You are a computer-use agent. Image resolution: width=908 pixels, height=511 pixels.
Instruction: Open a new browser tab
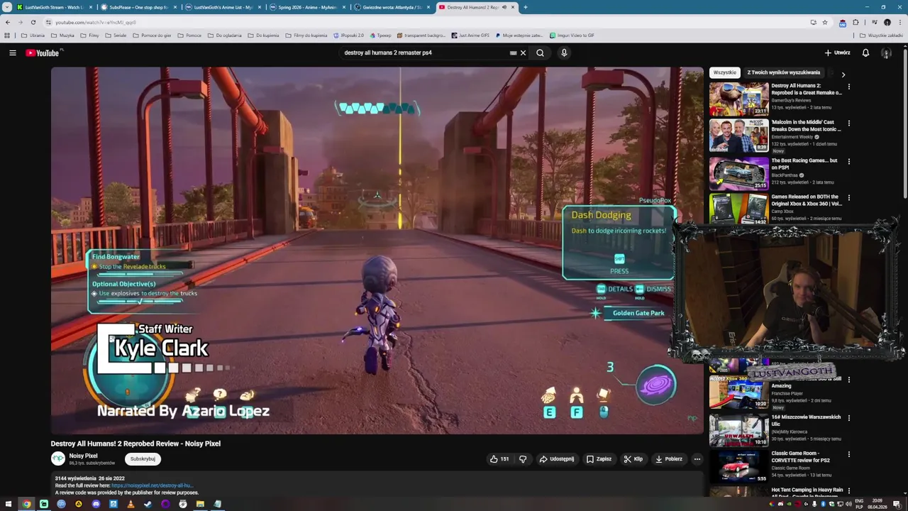pyautogui.click(x=525, y=7)
